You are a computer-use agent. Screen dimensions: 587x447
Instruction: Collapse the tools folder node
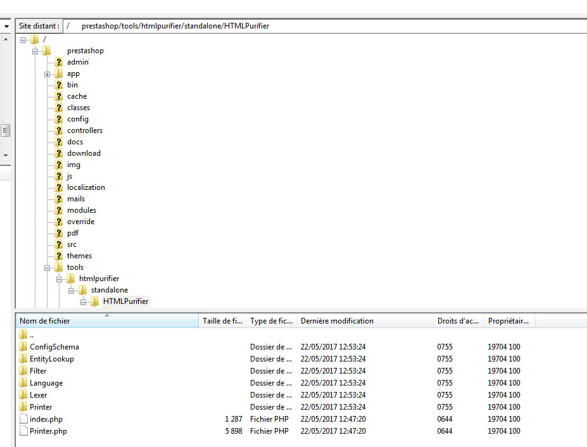coord(47,268)
